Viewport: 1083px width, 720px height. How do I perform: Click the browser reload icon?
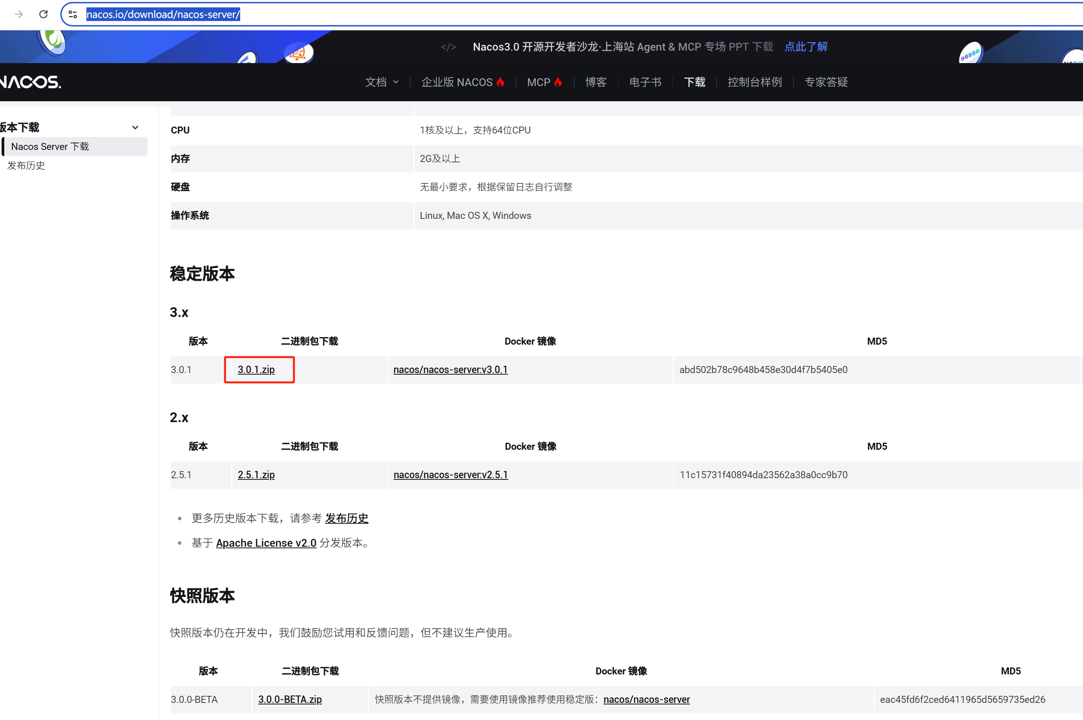[x=43, y=14]
